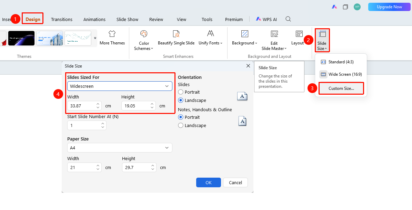412x210 pixels.
Task: Click the window restore icon beside avatar
Action: pyautogui.click(x=345, y=7)
